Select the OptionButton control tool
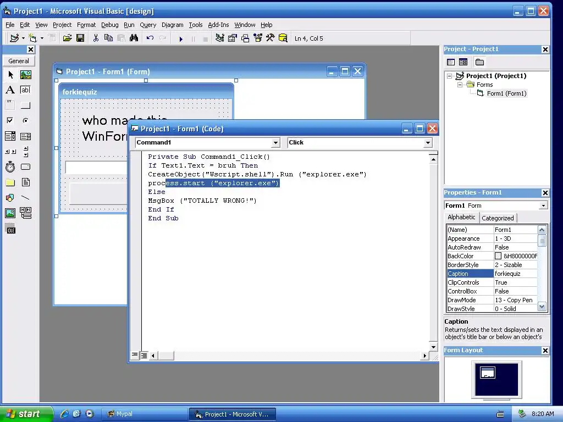Screen dimensions: 563x422 (x=25, y=120)
